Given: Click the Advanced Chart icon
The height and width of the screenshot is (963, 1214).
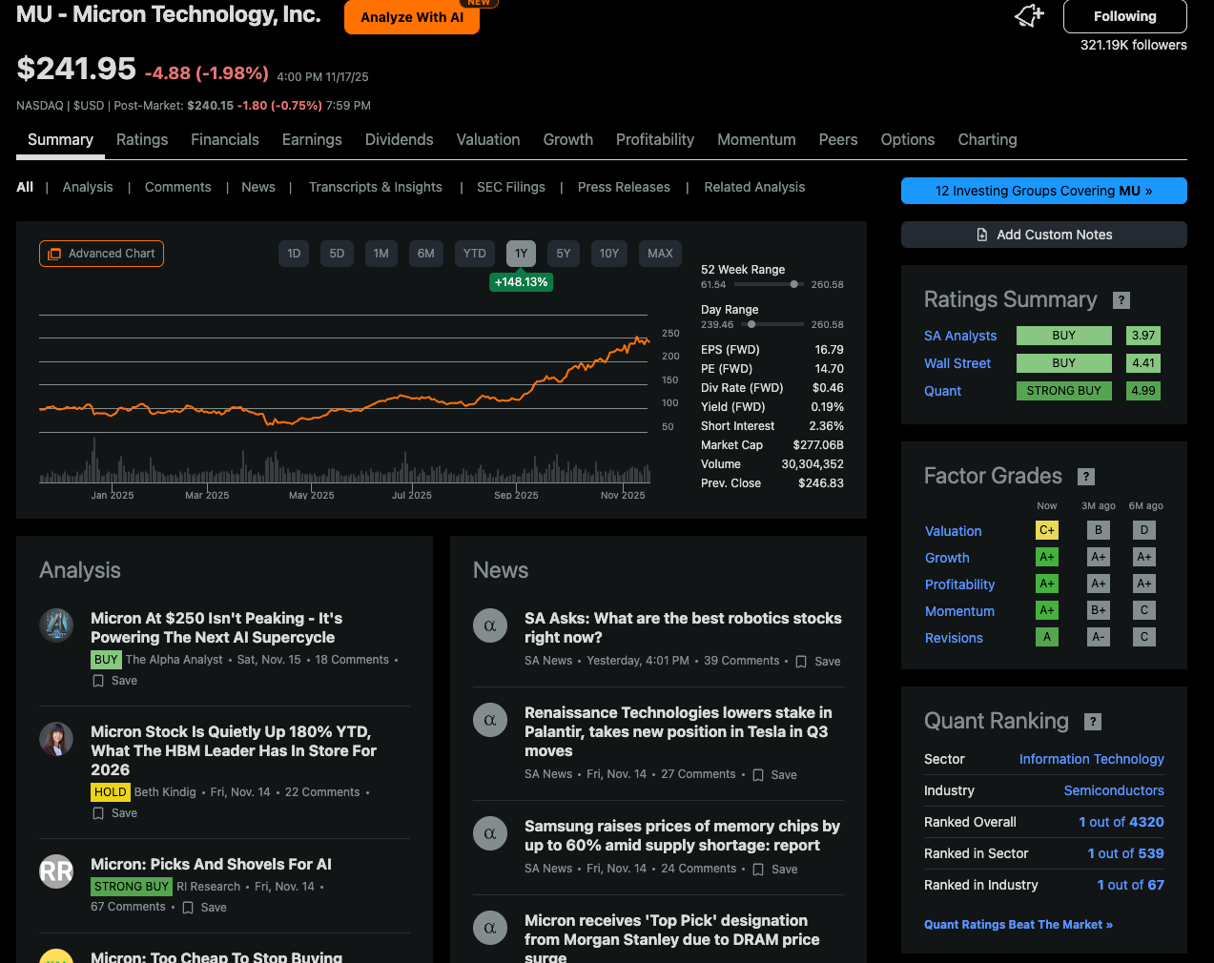Looking at the screenshot, I should [54, 254].
